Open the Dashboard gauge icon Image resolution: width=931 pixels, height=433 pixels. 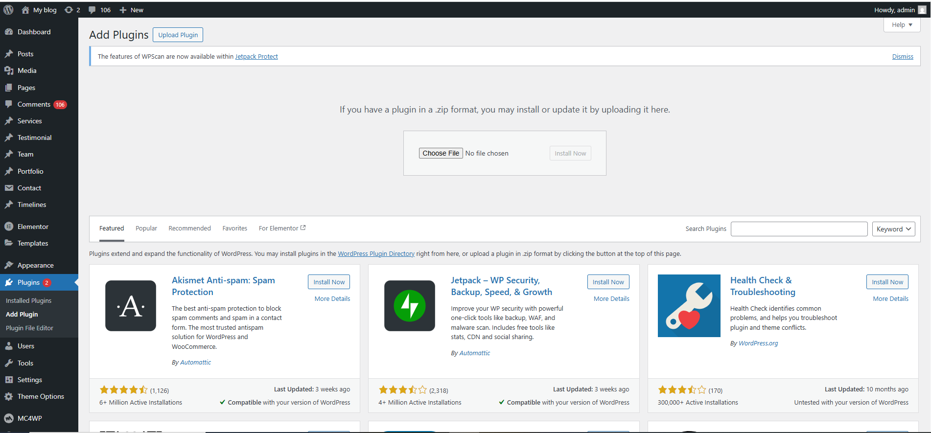point(9,32)
